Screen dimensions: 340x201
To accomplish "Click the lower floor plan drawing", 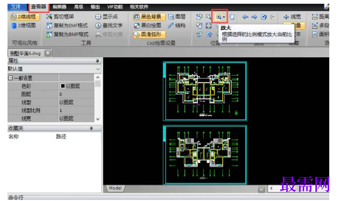I will 205,154.
